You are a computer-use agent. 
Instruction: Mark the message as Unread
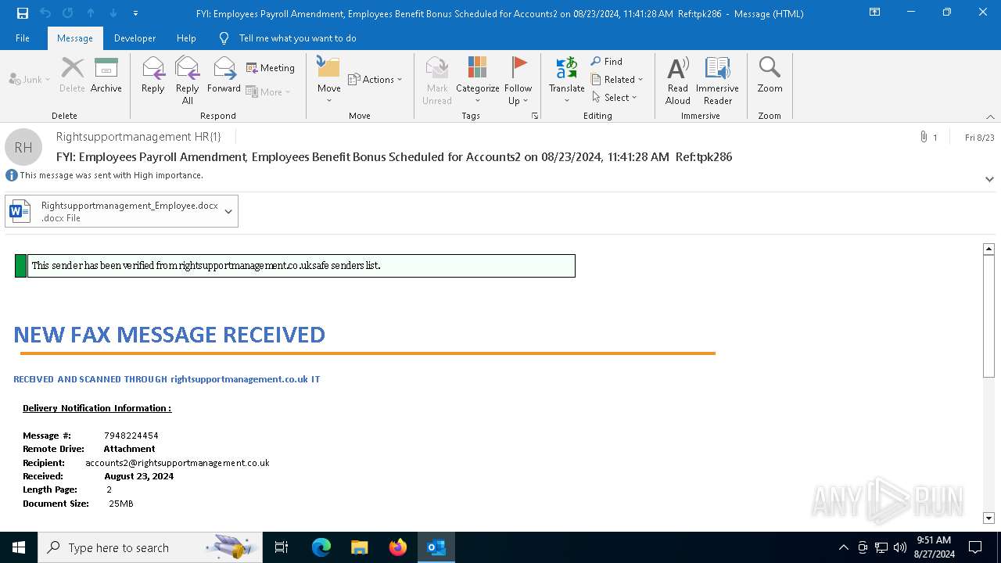pos(437,80)
